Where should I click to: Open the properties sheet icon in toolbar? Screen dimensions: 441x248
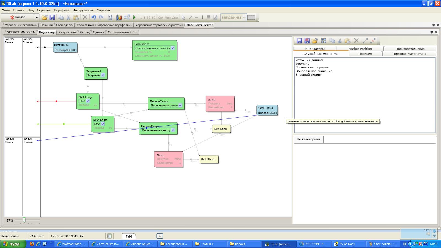click(110, 17)
